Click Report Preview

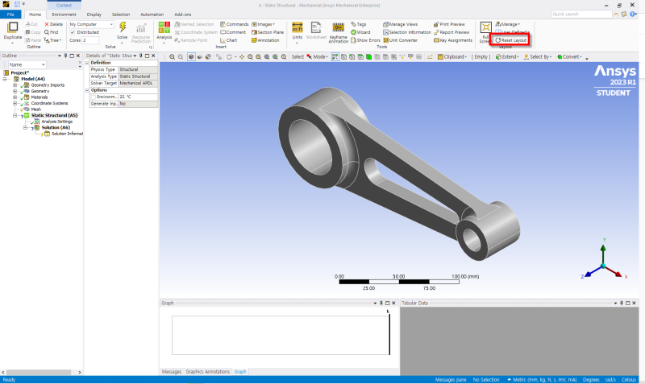point(451,32)
